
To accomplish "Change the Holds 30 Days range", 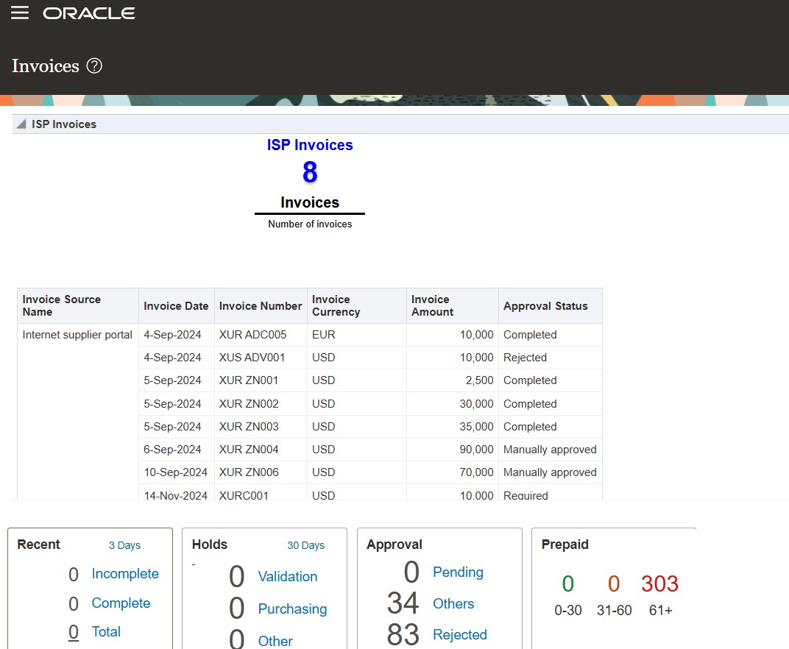I will click(305, 545).
